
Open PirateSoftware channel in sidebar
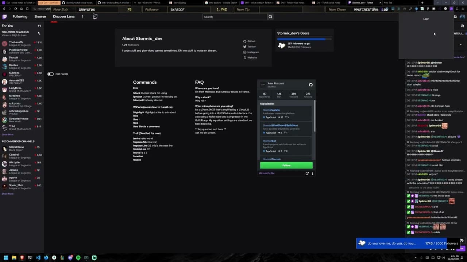point(22,51)
